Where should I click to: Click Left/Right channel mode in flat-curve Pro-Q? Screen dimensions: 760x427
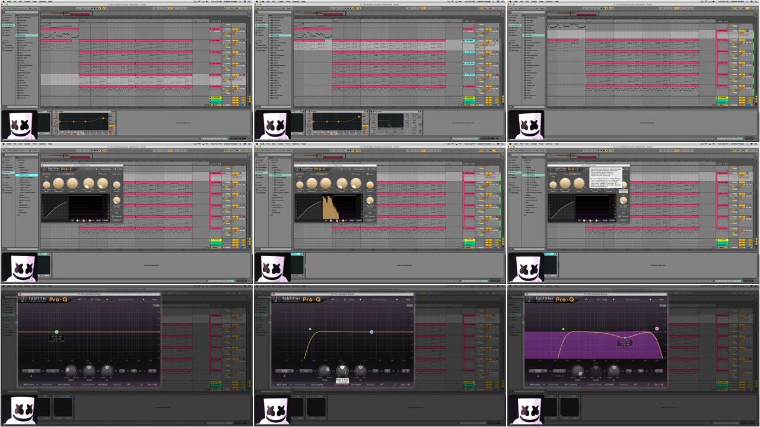click(x=104, y=384)
